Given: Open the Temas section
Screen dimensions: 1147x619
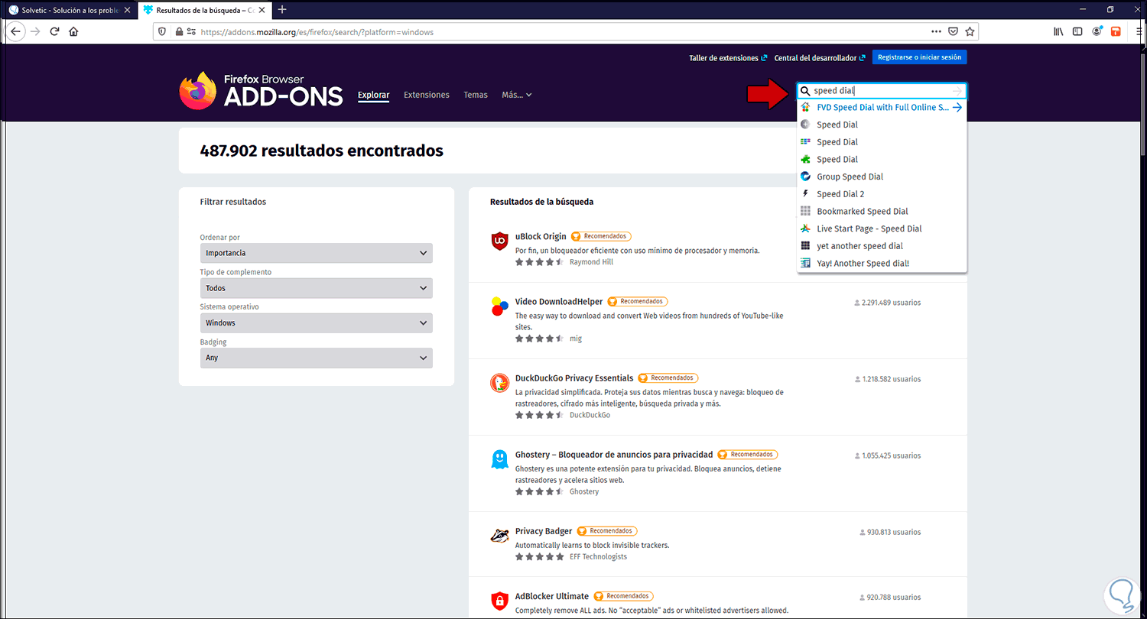Looking at the screenshot, I should tap(476, 95).
